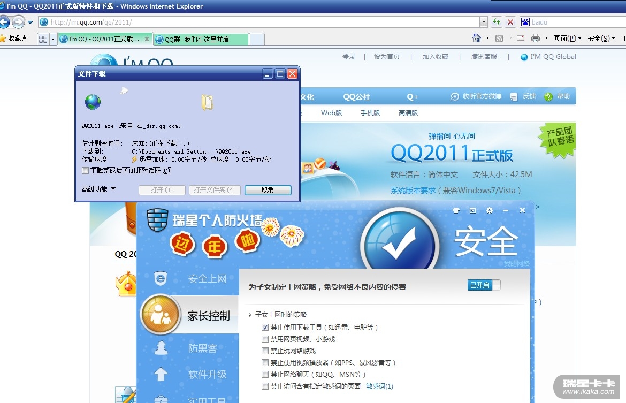Click the printer toolbar icon
Image resolution: width=626 pixels, height=403 pixels.
tap(536, 39)
